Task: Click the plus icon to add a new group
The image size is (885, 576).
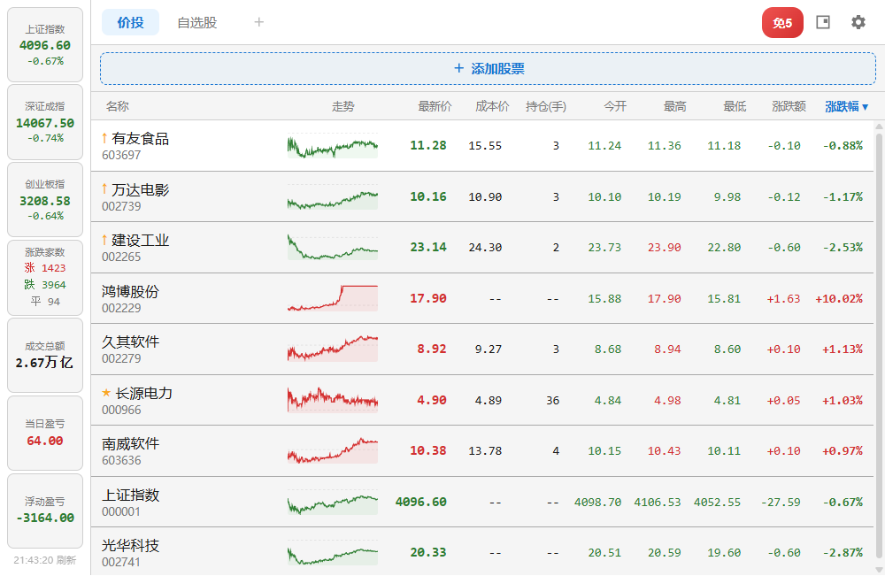Action: coord(258,22)
